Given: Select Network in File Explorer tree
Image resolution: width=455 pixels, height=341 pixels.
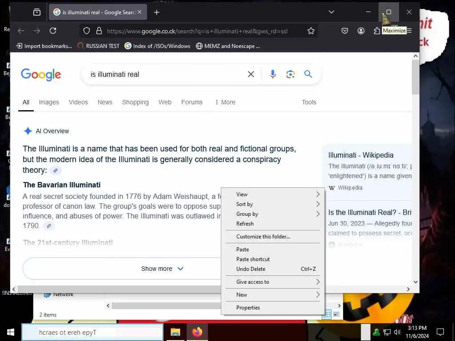Looking at the screenshot, I should click(59, 295).
